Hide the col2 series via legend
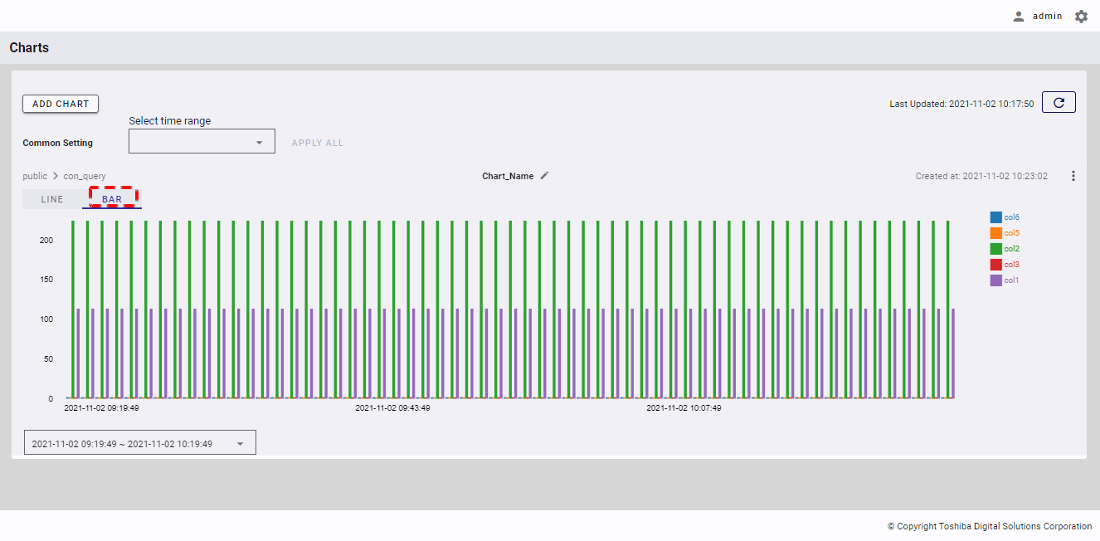1100x541 pixels. [1011, 249]
